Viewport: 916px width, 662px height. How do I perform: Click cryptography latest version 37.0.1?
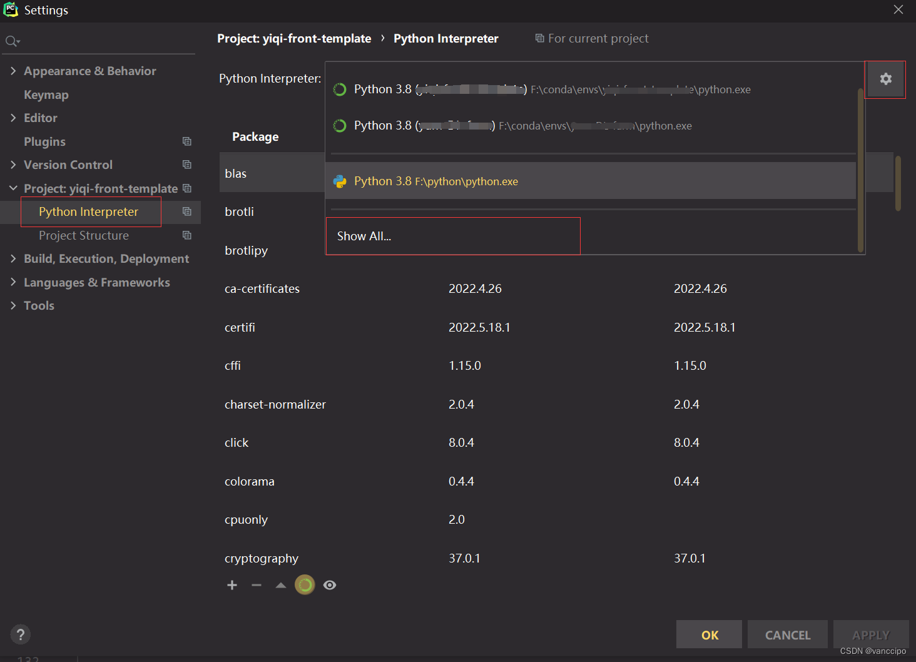(x=690, y=558)
